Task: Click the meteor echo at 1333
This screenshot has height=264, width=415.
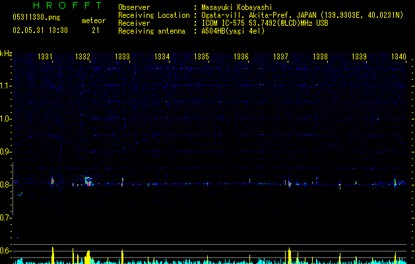Action: [x=122, y=182]
